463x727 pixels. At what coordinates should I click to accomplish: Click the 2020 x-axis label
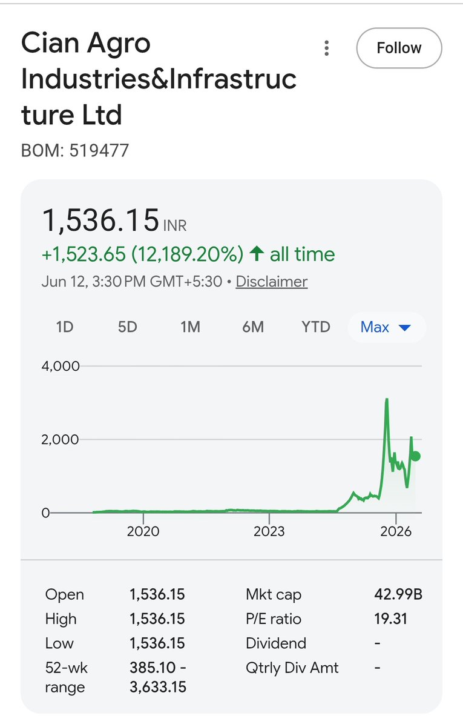tap(143, 531)
